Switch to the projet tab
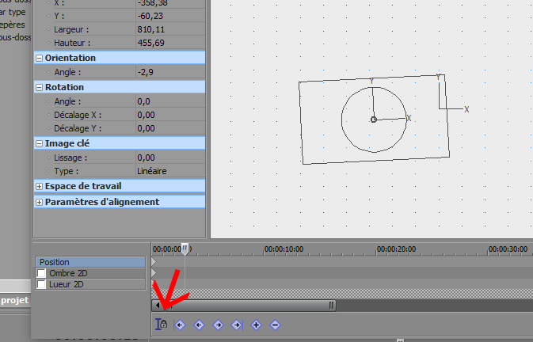533x342 pixels. tap(14, 300)
